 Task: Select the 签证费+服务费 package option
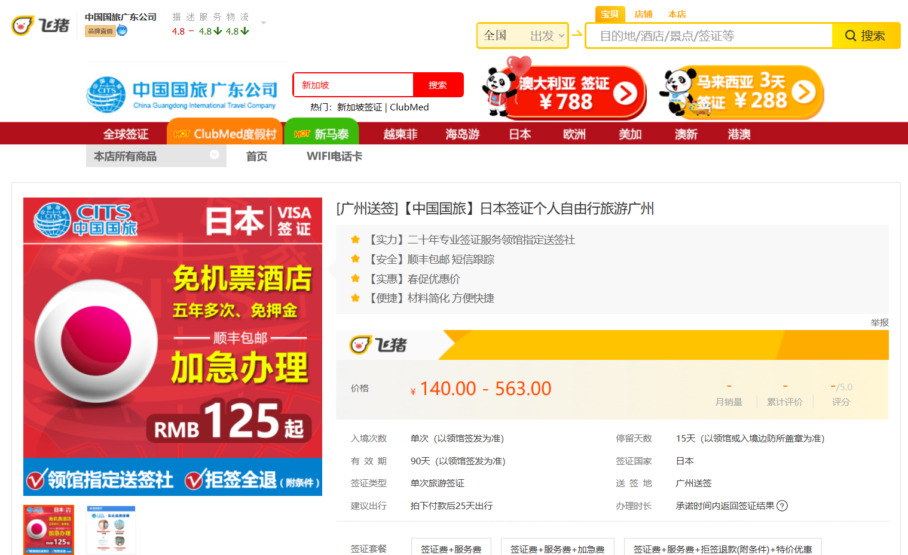click(x=451, y=548)
